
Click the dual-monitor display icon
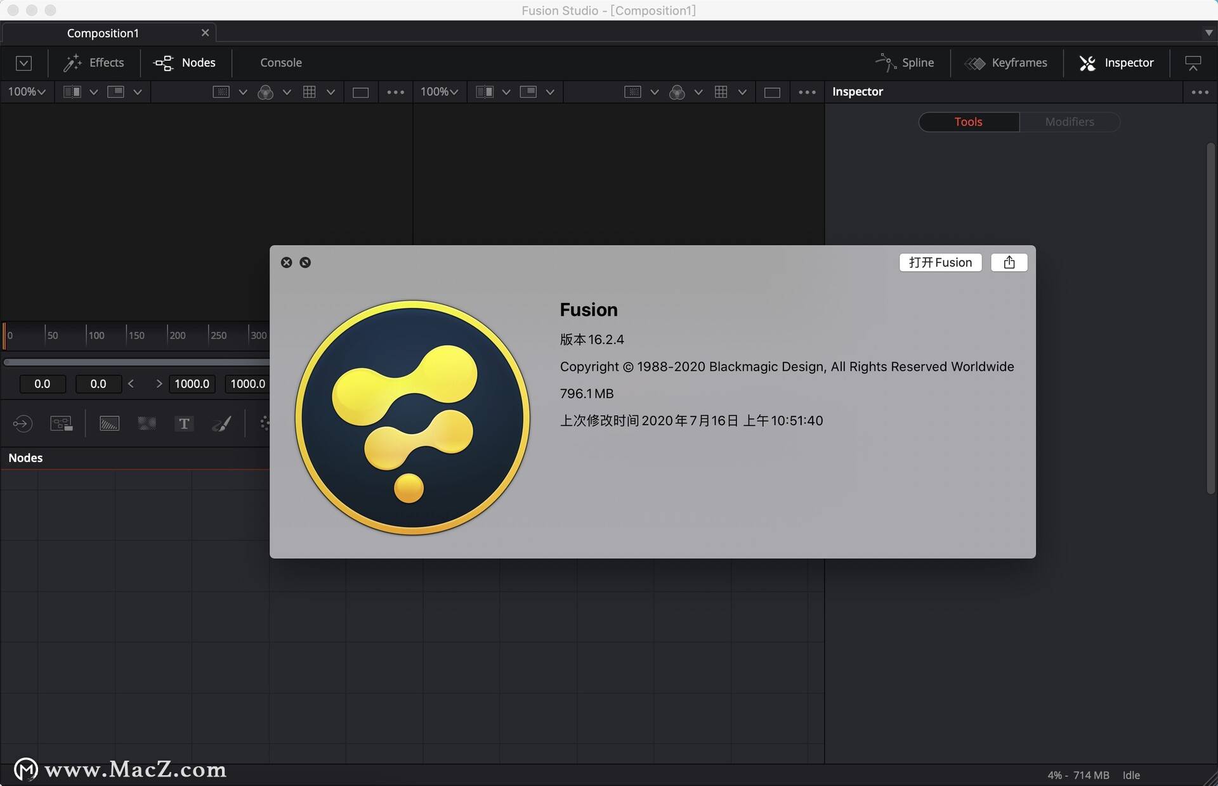(1193, 63)
